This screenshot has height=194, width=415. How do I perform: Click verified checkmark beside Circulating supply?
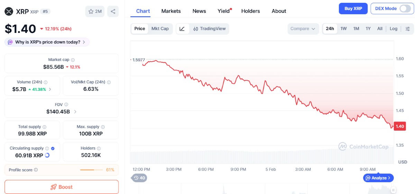pos(53,149)
